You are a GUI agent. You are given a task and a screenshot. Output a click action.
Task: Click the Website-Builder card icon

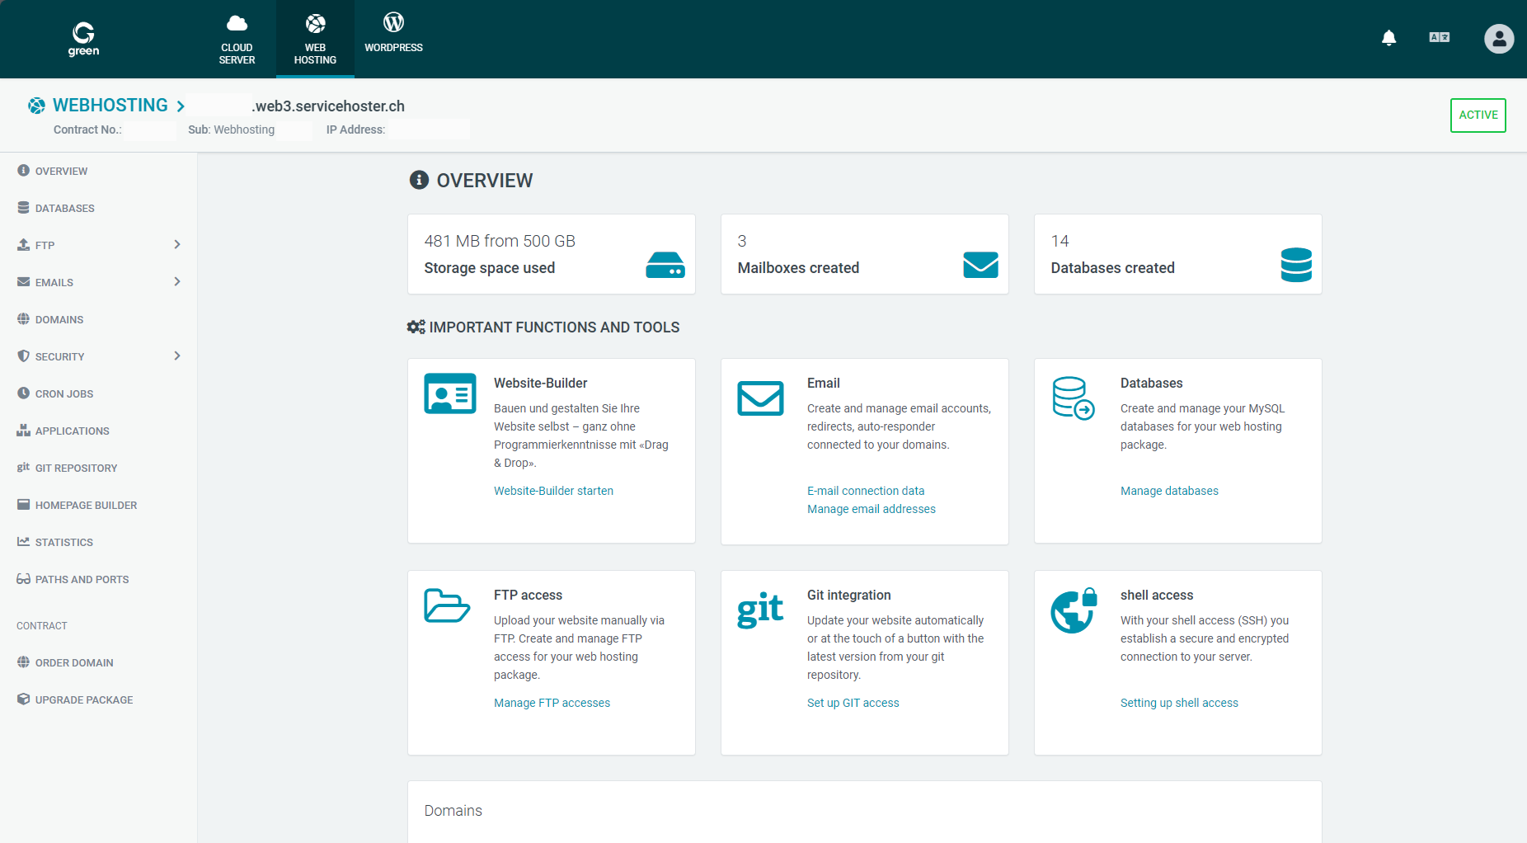[450, 393]
